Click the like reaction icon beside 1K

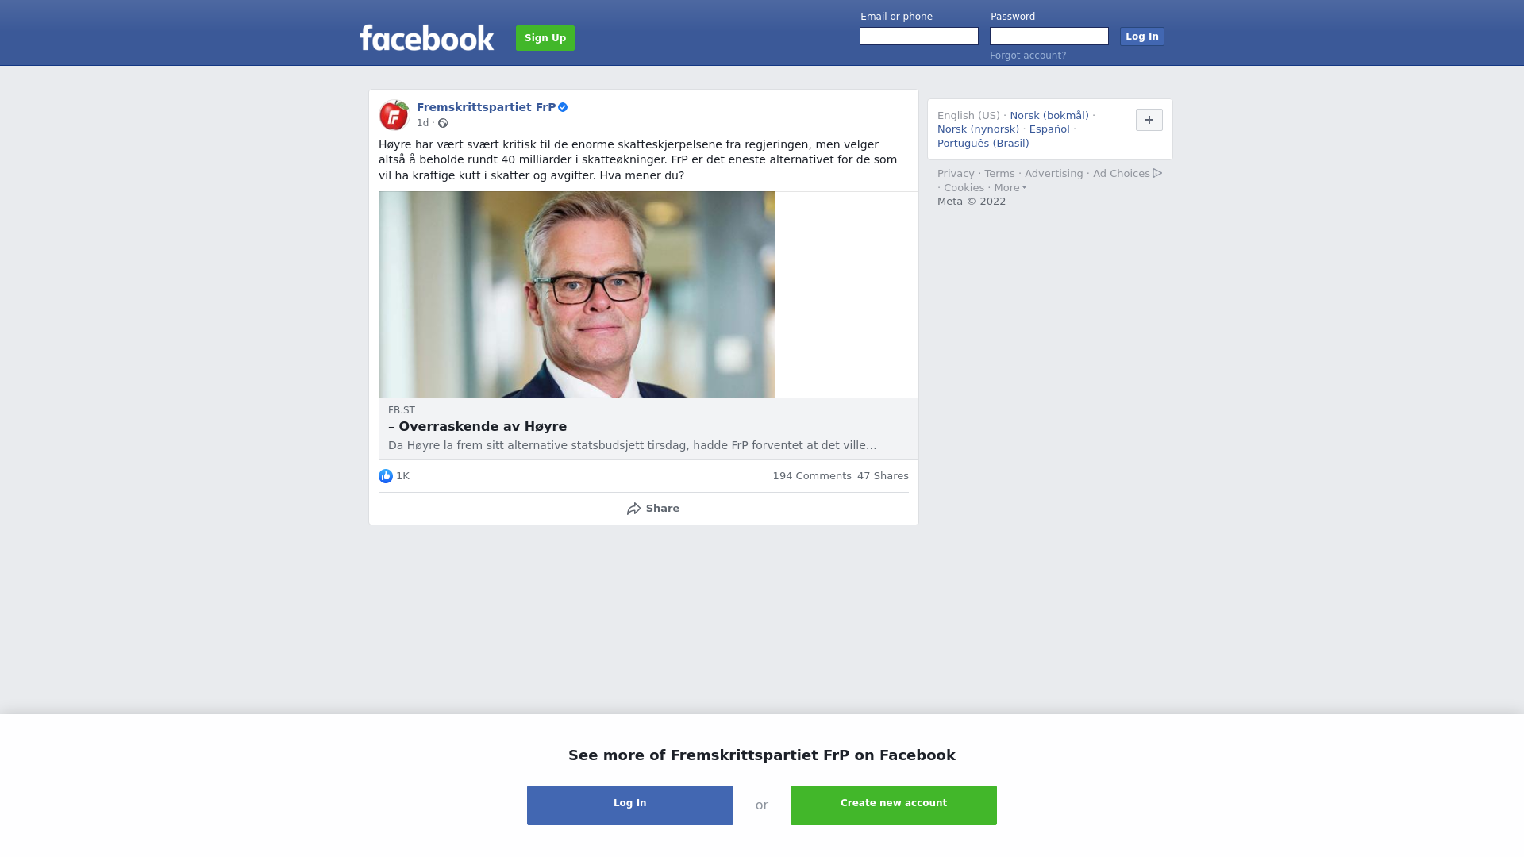(386, 476)
